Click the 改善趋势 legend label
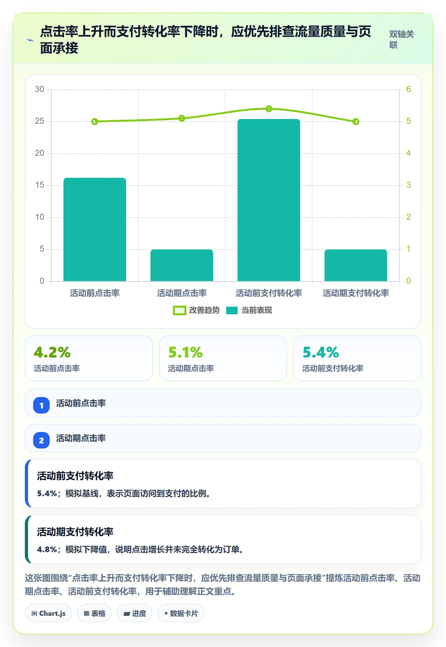The width and height of the screenshot is (446, 647). (204, 310)
